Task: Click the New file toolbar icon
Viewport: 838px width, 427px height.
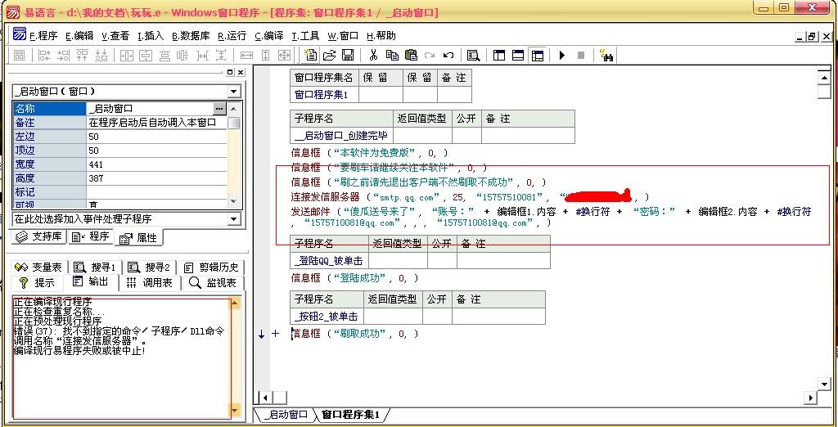Action: click(310, 55)
